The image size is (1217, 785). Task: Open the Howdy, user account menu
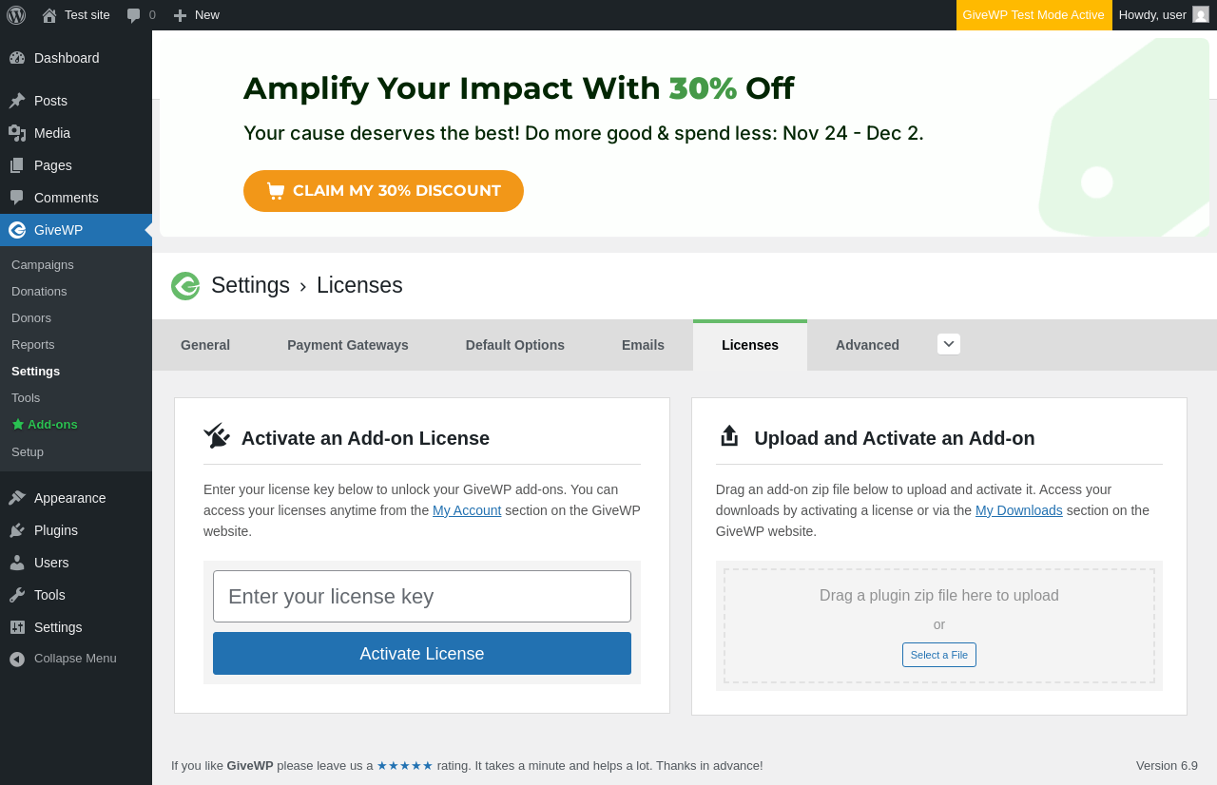[x=1163, y=15]
